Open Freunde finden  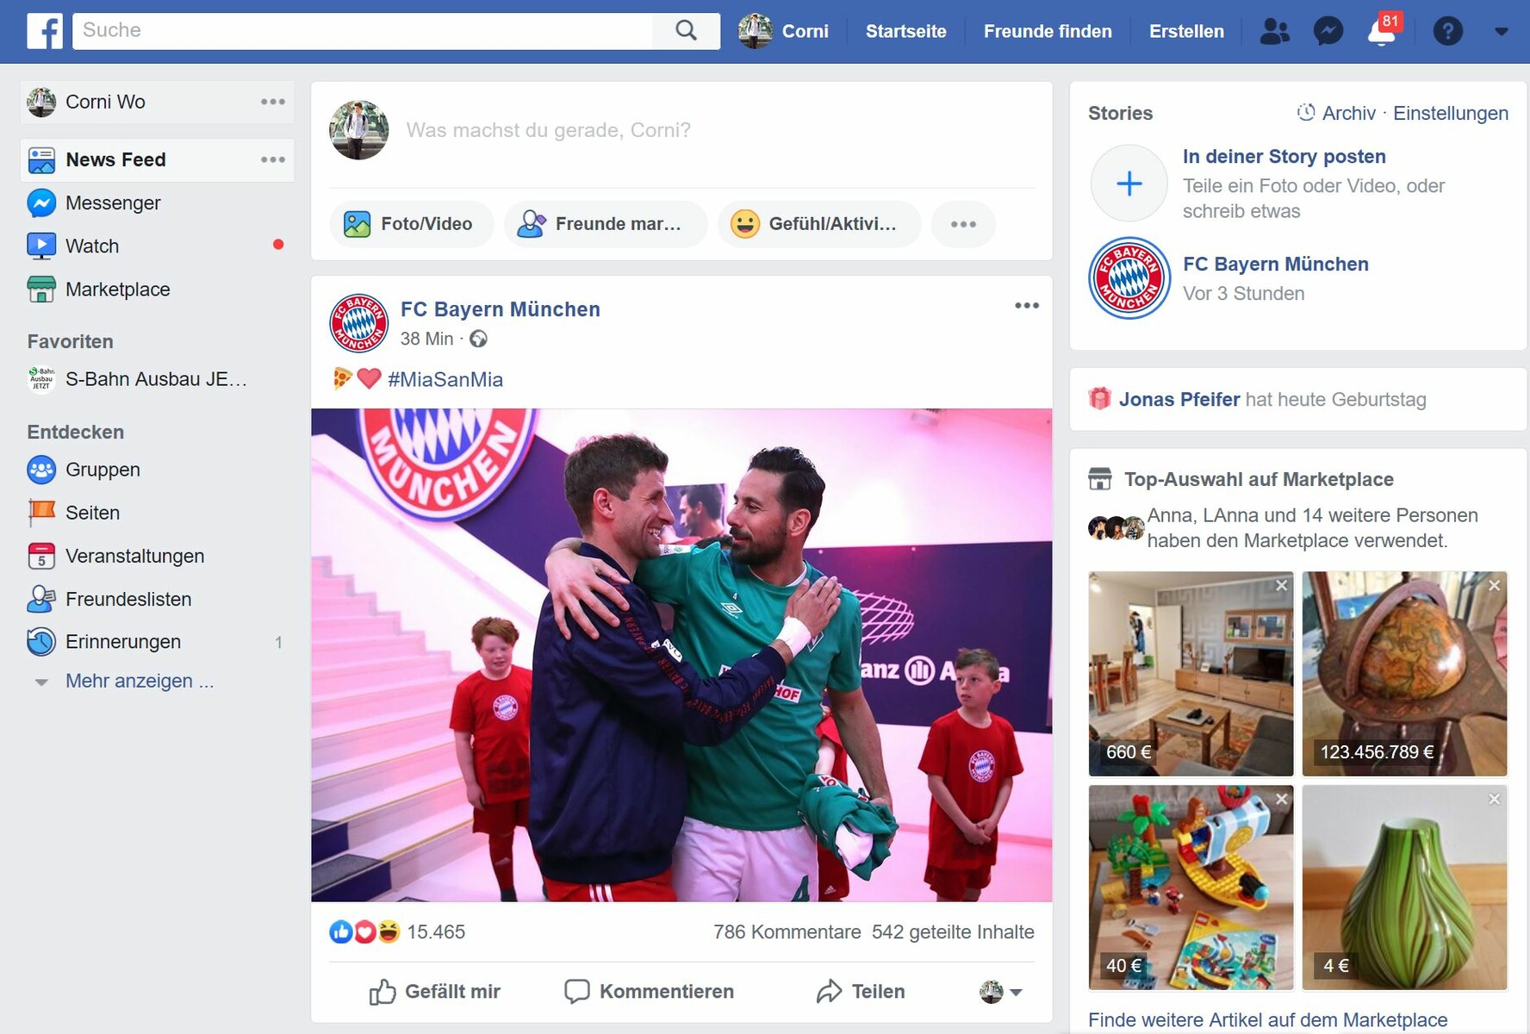tap(1048, 31)
